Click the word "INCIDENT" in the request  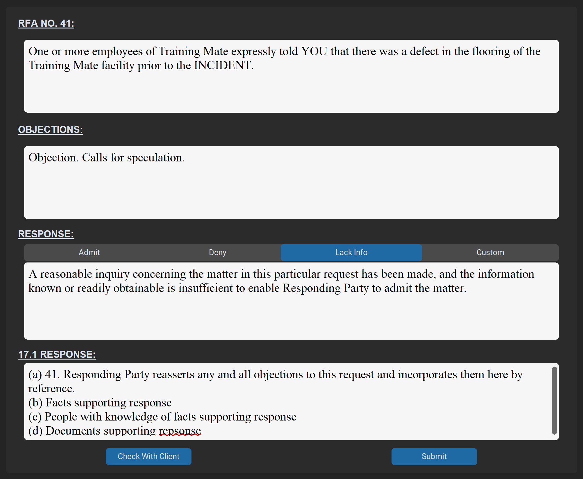(x=222, y=66)
